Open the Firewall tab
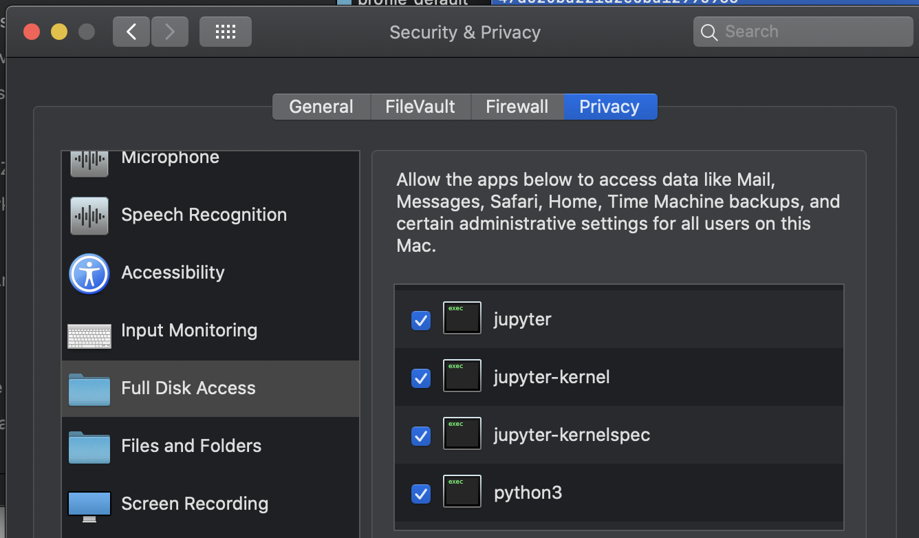The width and height of the screenshot is (919, 538). (517, 107)
